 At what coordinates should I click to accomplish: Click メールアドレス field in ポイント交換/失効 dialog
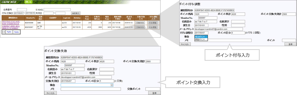coord(86,77)
